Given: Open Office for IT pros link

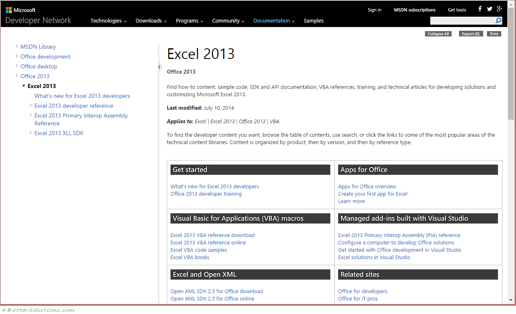Looking at the screenshot, I should pos(358,298).
